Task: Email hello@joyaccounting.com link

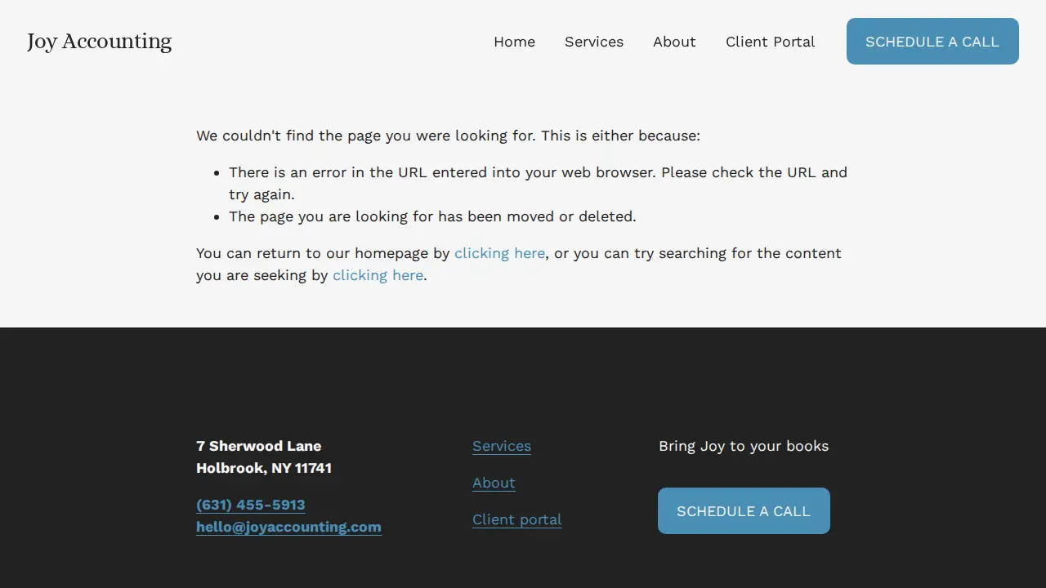Action: [288, 527]
